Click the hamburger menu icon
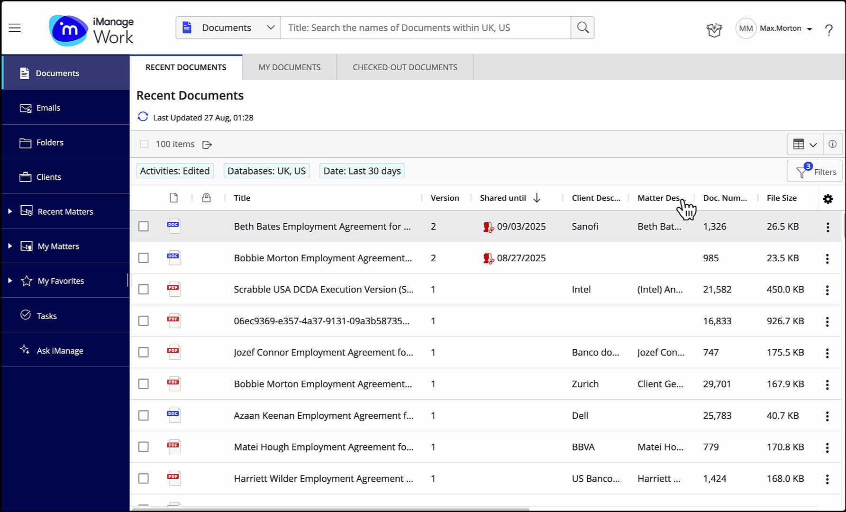Screen dimensions: 846x512 click(x=15, y=28)
